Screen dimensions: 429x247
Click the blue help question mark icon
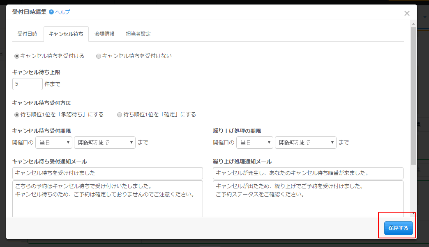[x=51, y=12]
